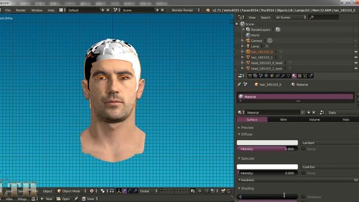Image resolution: width=359 pixels, height=202 pixels.
Task: Open the scene browse icon
Action: [117, 10]
